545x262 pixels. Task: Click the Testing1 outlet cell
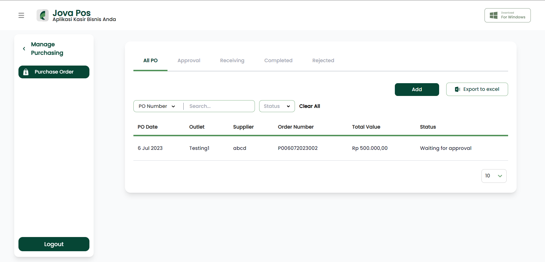tap(199, 148)
